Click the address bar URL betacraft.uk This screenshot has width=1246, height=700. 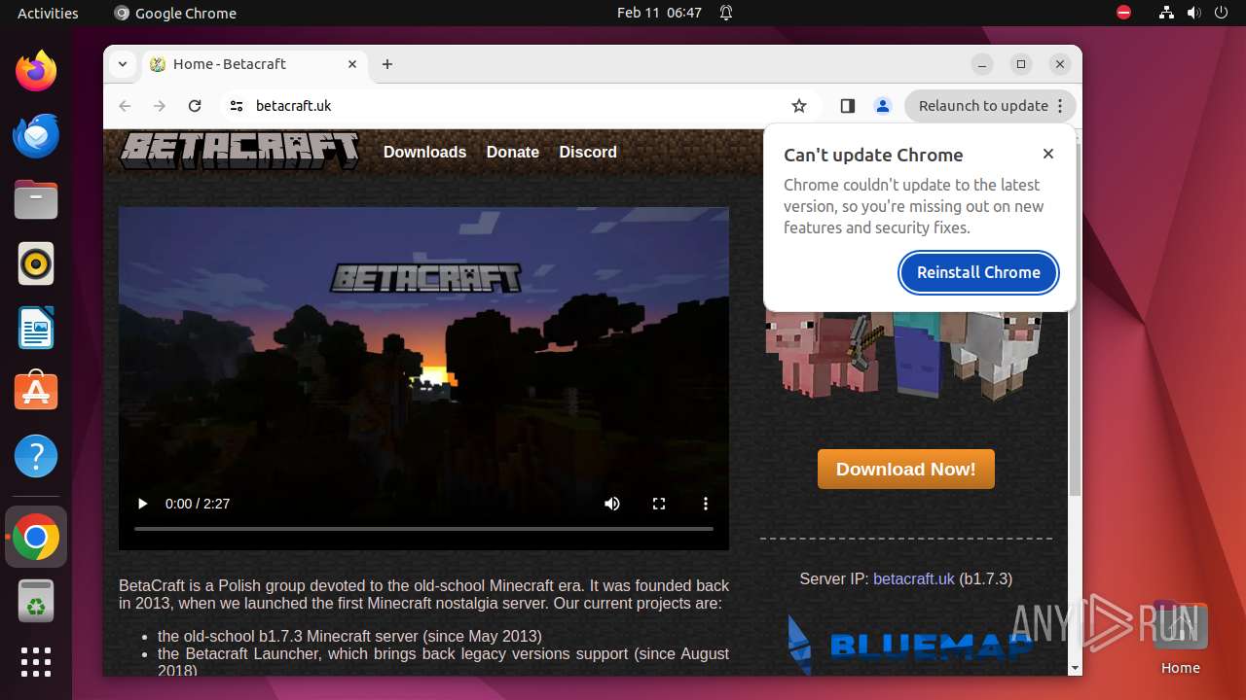point(293,106)
